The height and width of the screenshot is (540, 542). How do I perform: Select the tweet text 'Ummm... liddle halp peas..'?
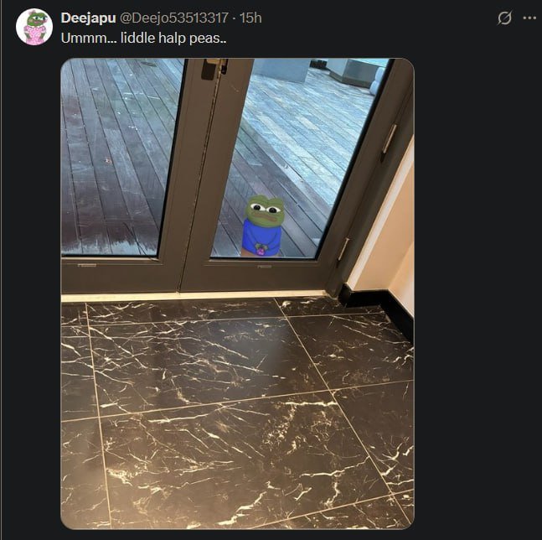(143, 38)
